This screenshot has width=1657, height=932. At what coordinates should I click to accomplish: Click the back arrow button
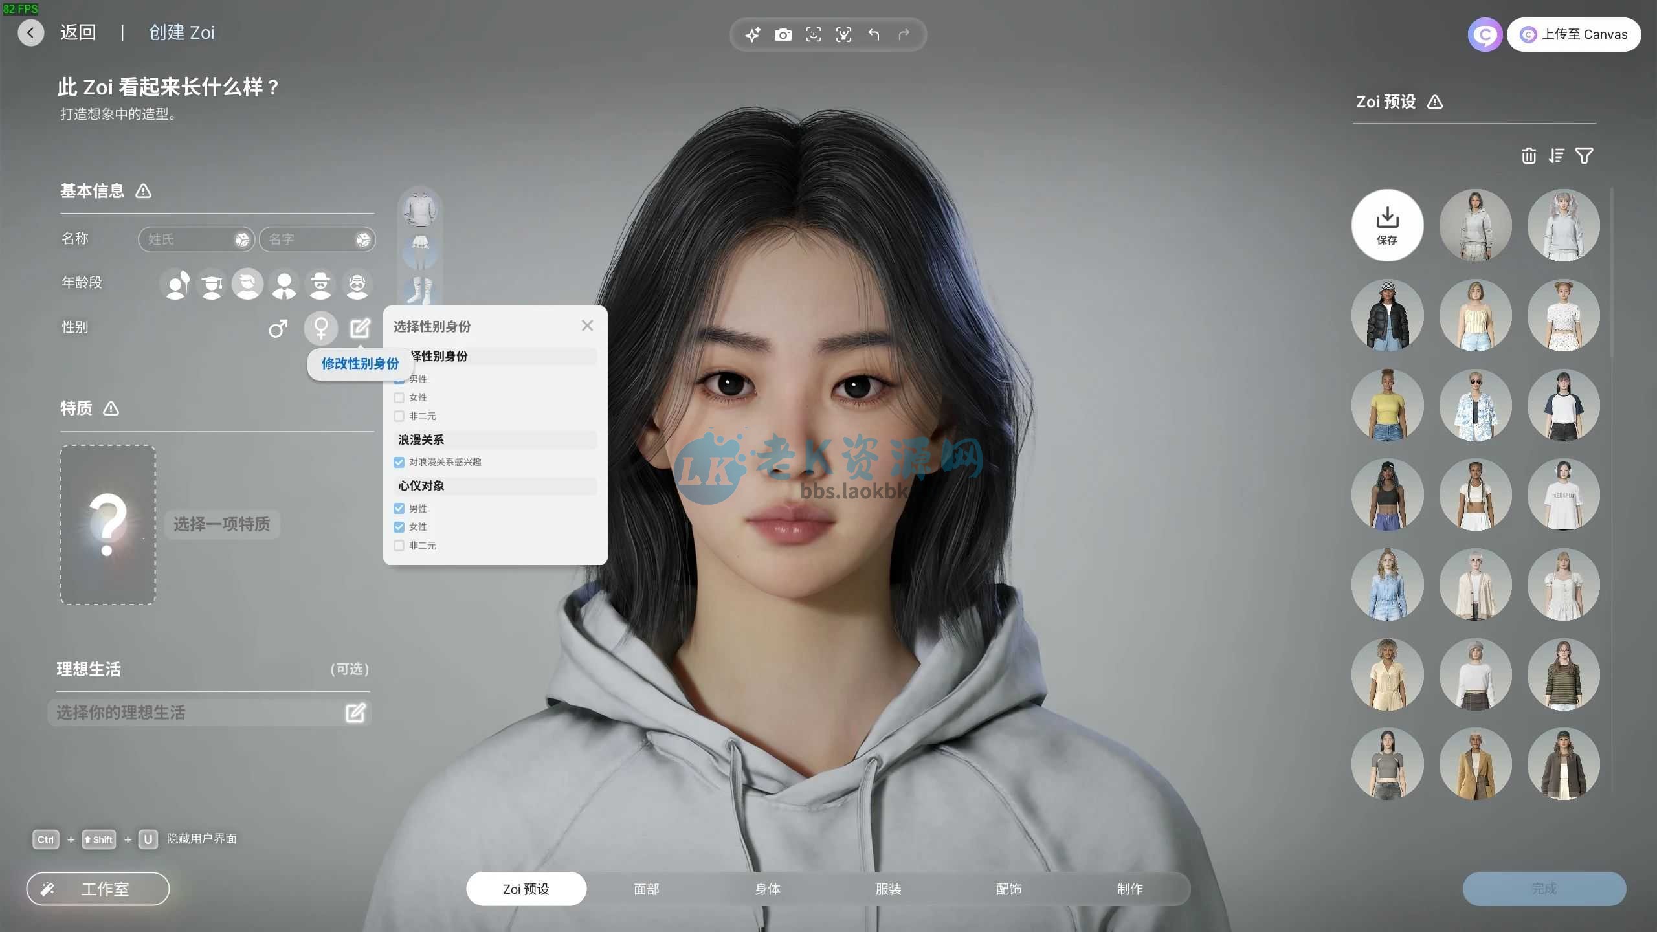(x=30, y=32)
